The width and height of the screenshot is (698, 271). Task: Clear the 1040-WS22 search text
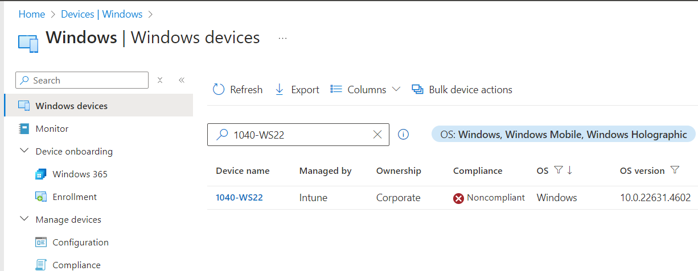coord(377,135)
